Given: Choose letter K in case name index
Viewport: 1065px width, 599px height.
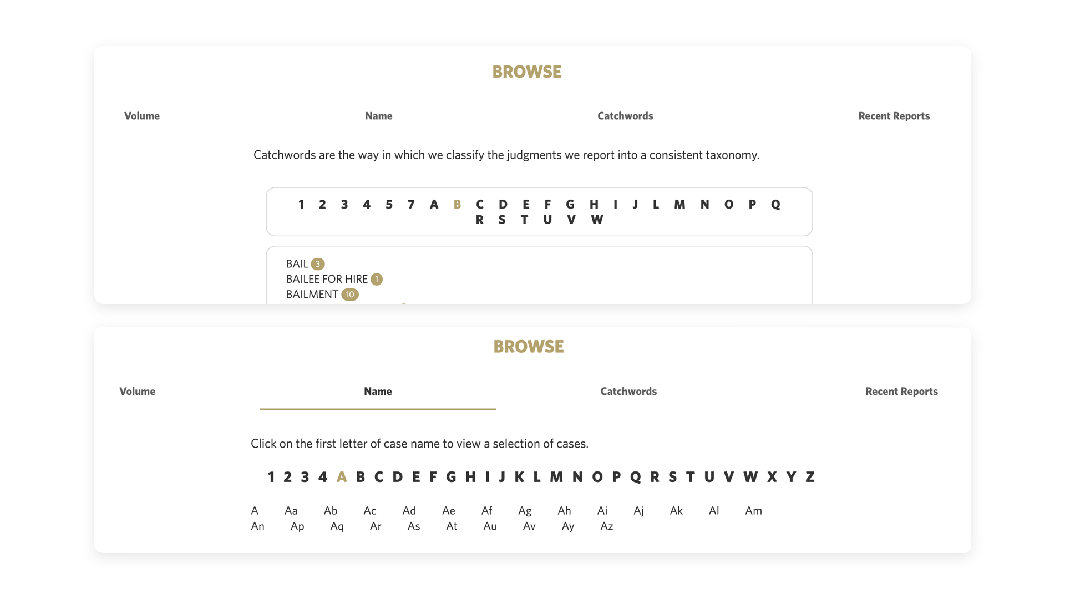Looking at the screenshot, I should [519, 477].
